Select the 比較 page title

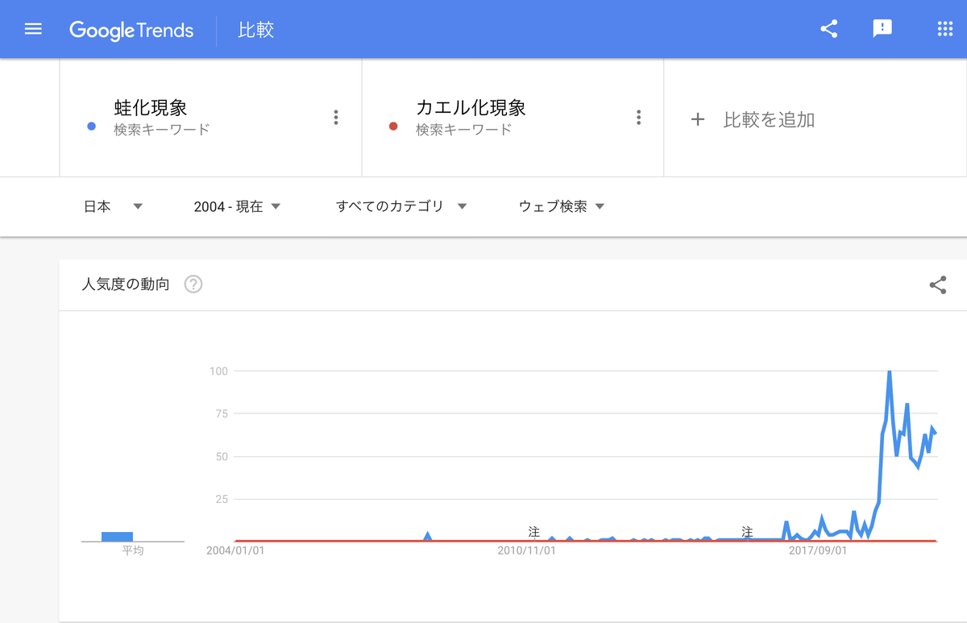pos(256,29)
